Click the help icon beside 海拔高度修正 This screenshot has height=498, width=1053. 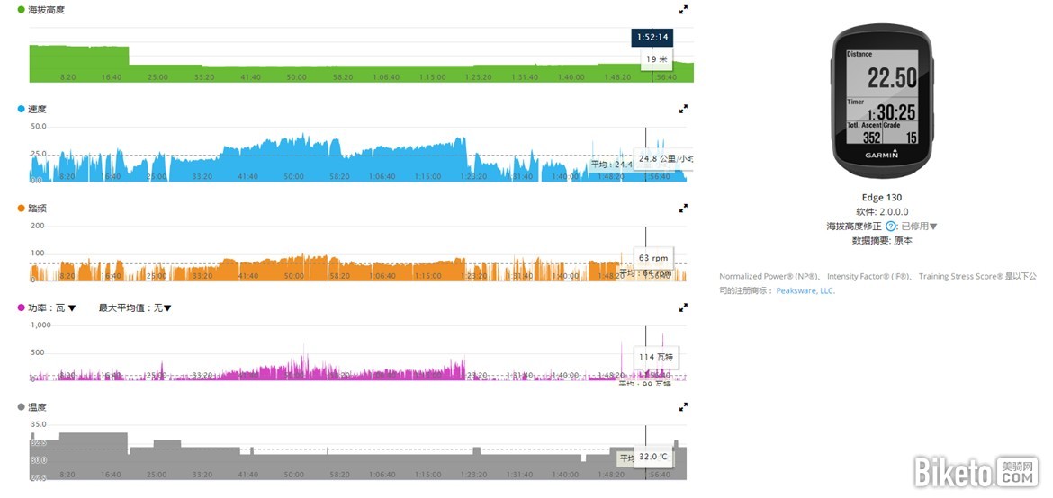pyautogui.click(x=891, y=227)
